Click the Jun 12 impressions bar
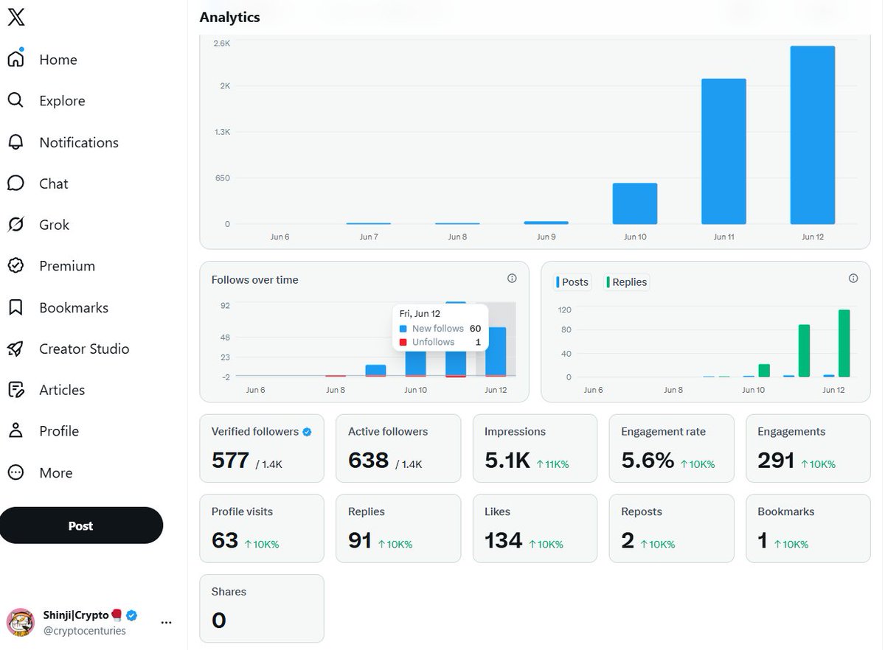 click(x=813, y=135)
